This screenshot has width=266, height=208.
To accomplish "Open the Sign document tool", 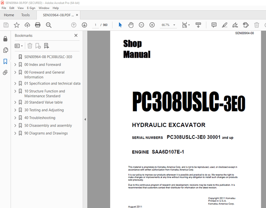I will tap(235, 25).
